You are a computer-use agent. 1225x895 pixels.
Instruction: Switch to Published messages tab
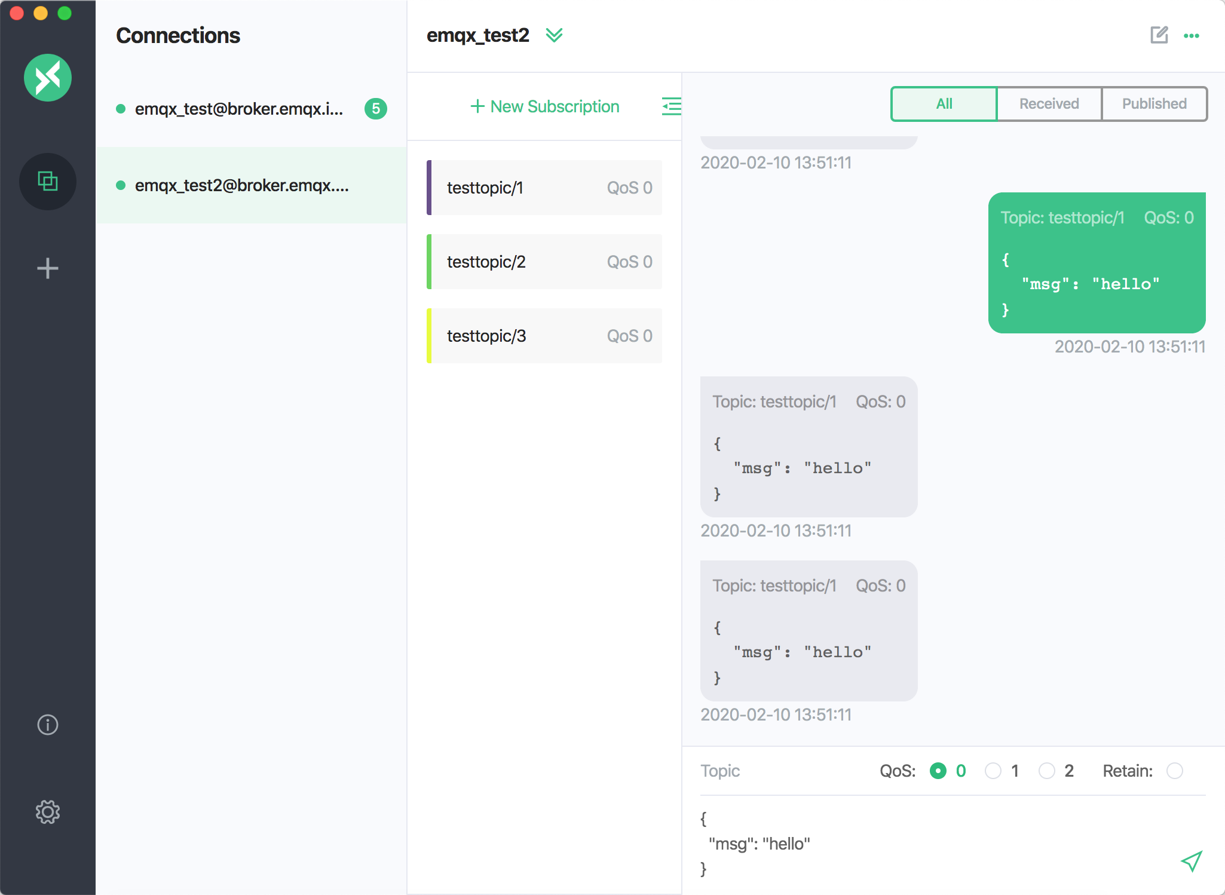pos(1154,104)
